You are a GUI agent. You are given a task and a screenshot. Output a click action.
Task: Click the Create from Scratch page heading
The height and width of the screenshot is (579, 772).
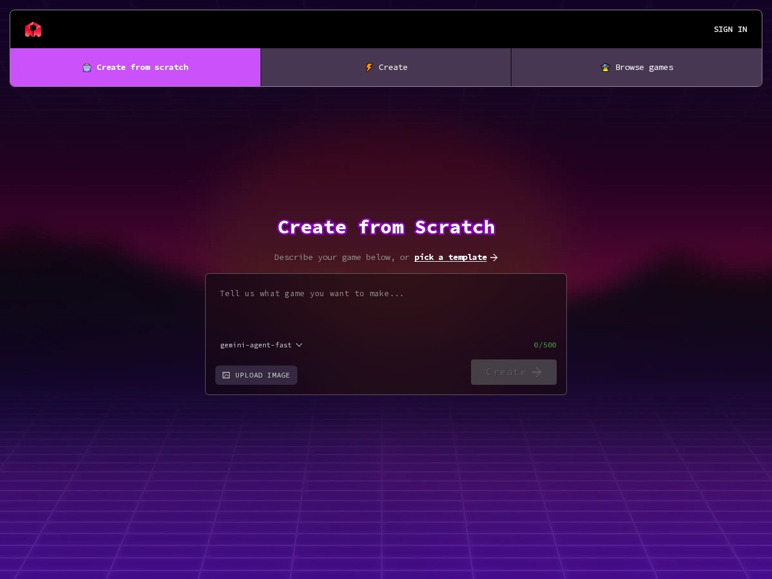coord(386,227)
